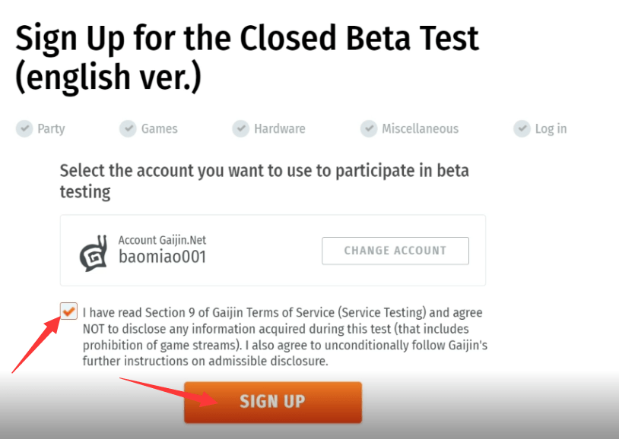Click the Terms of Service agreement text
619x439 pixels.
(284, 336)
